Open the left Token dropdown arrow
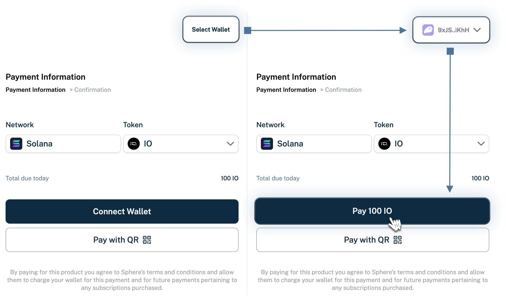 [x=230, y=144]
